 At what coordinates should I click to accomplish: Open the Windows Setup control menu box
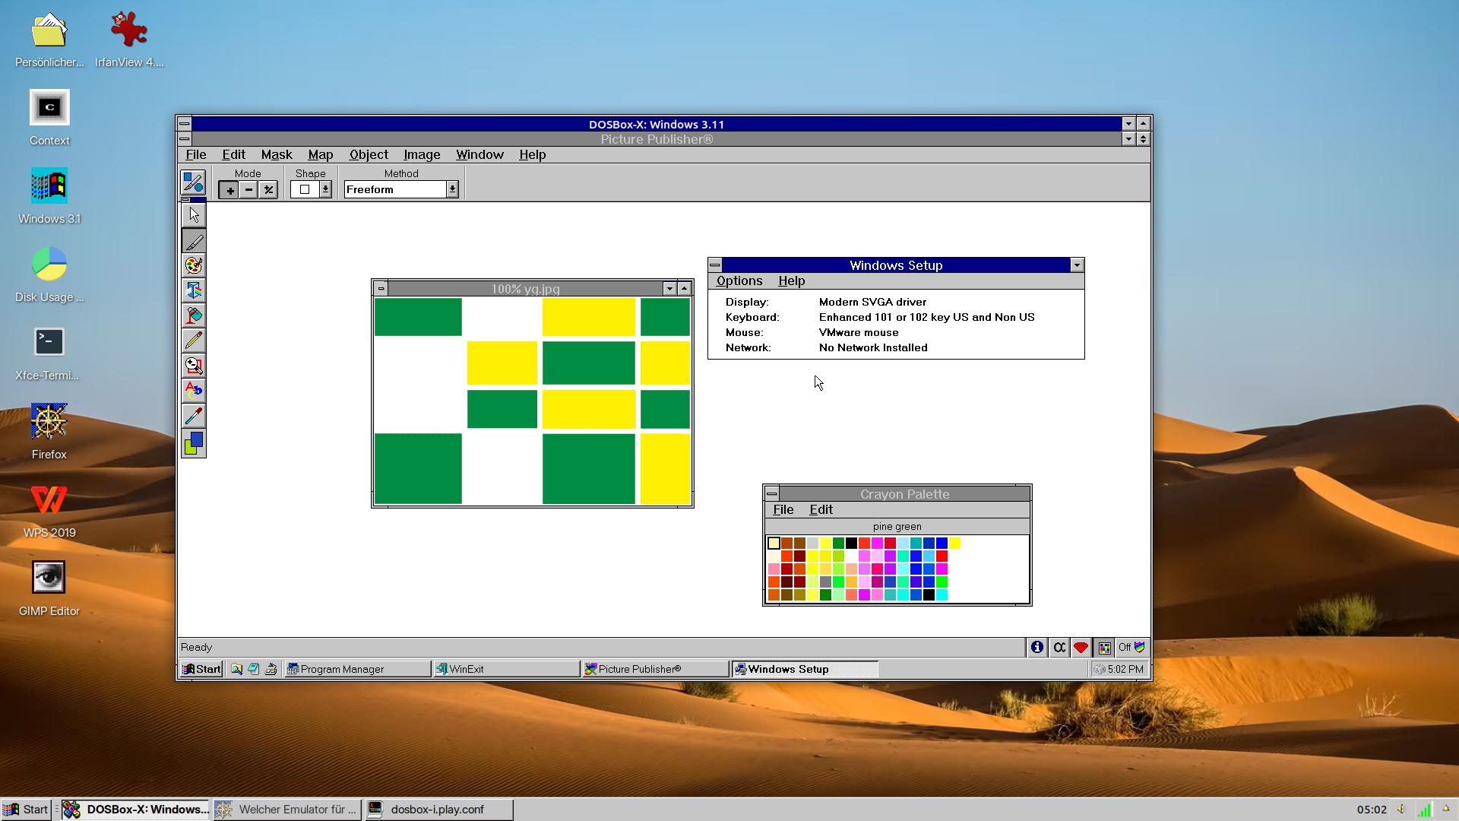click(715, 265)
